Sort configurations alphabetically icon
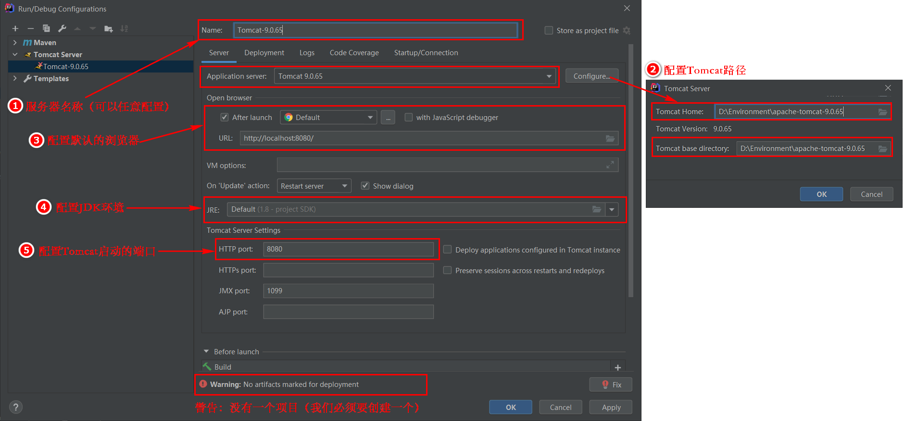This screenshot has height=421, width=905. pos(124,29)
